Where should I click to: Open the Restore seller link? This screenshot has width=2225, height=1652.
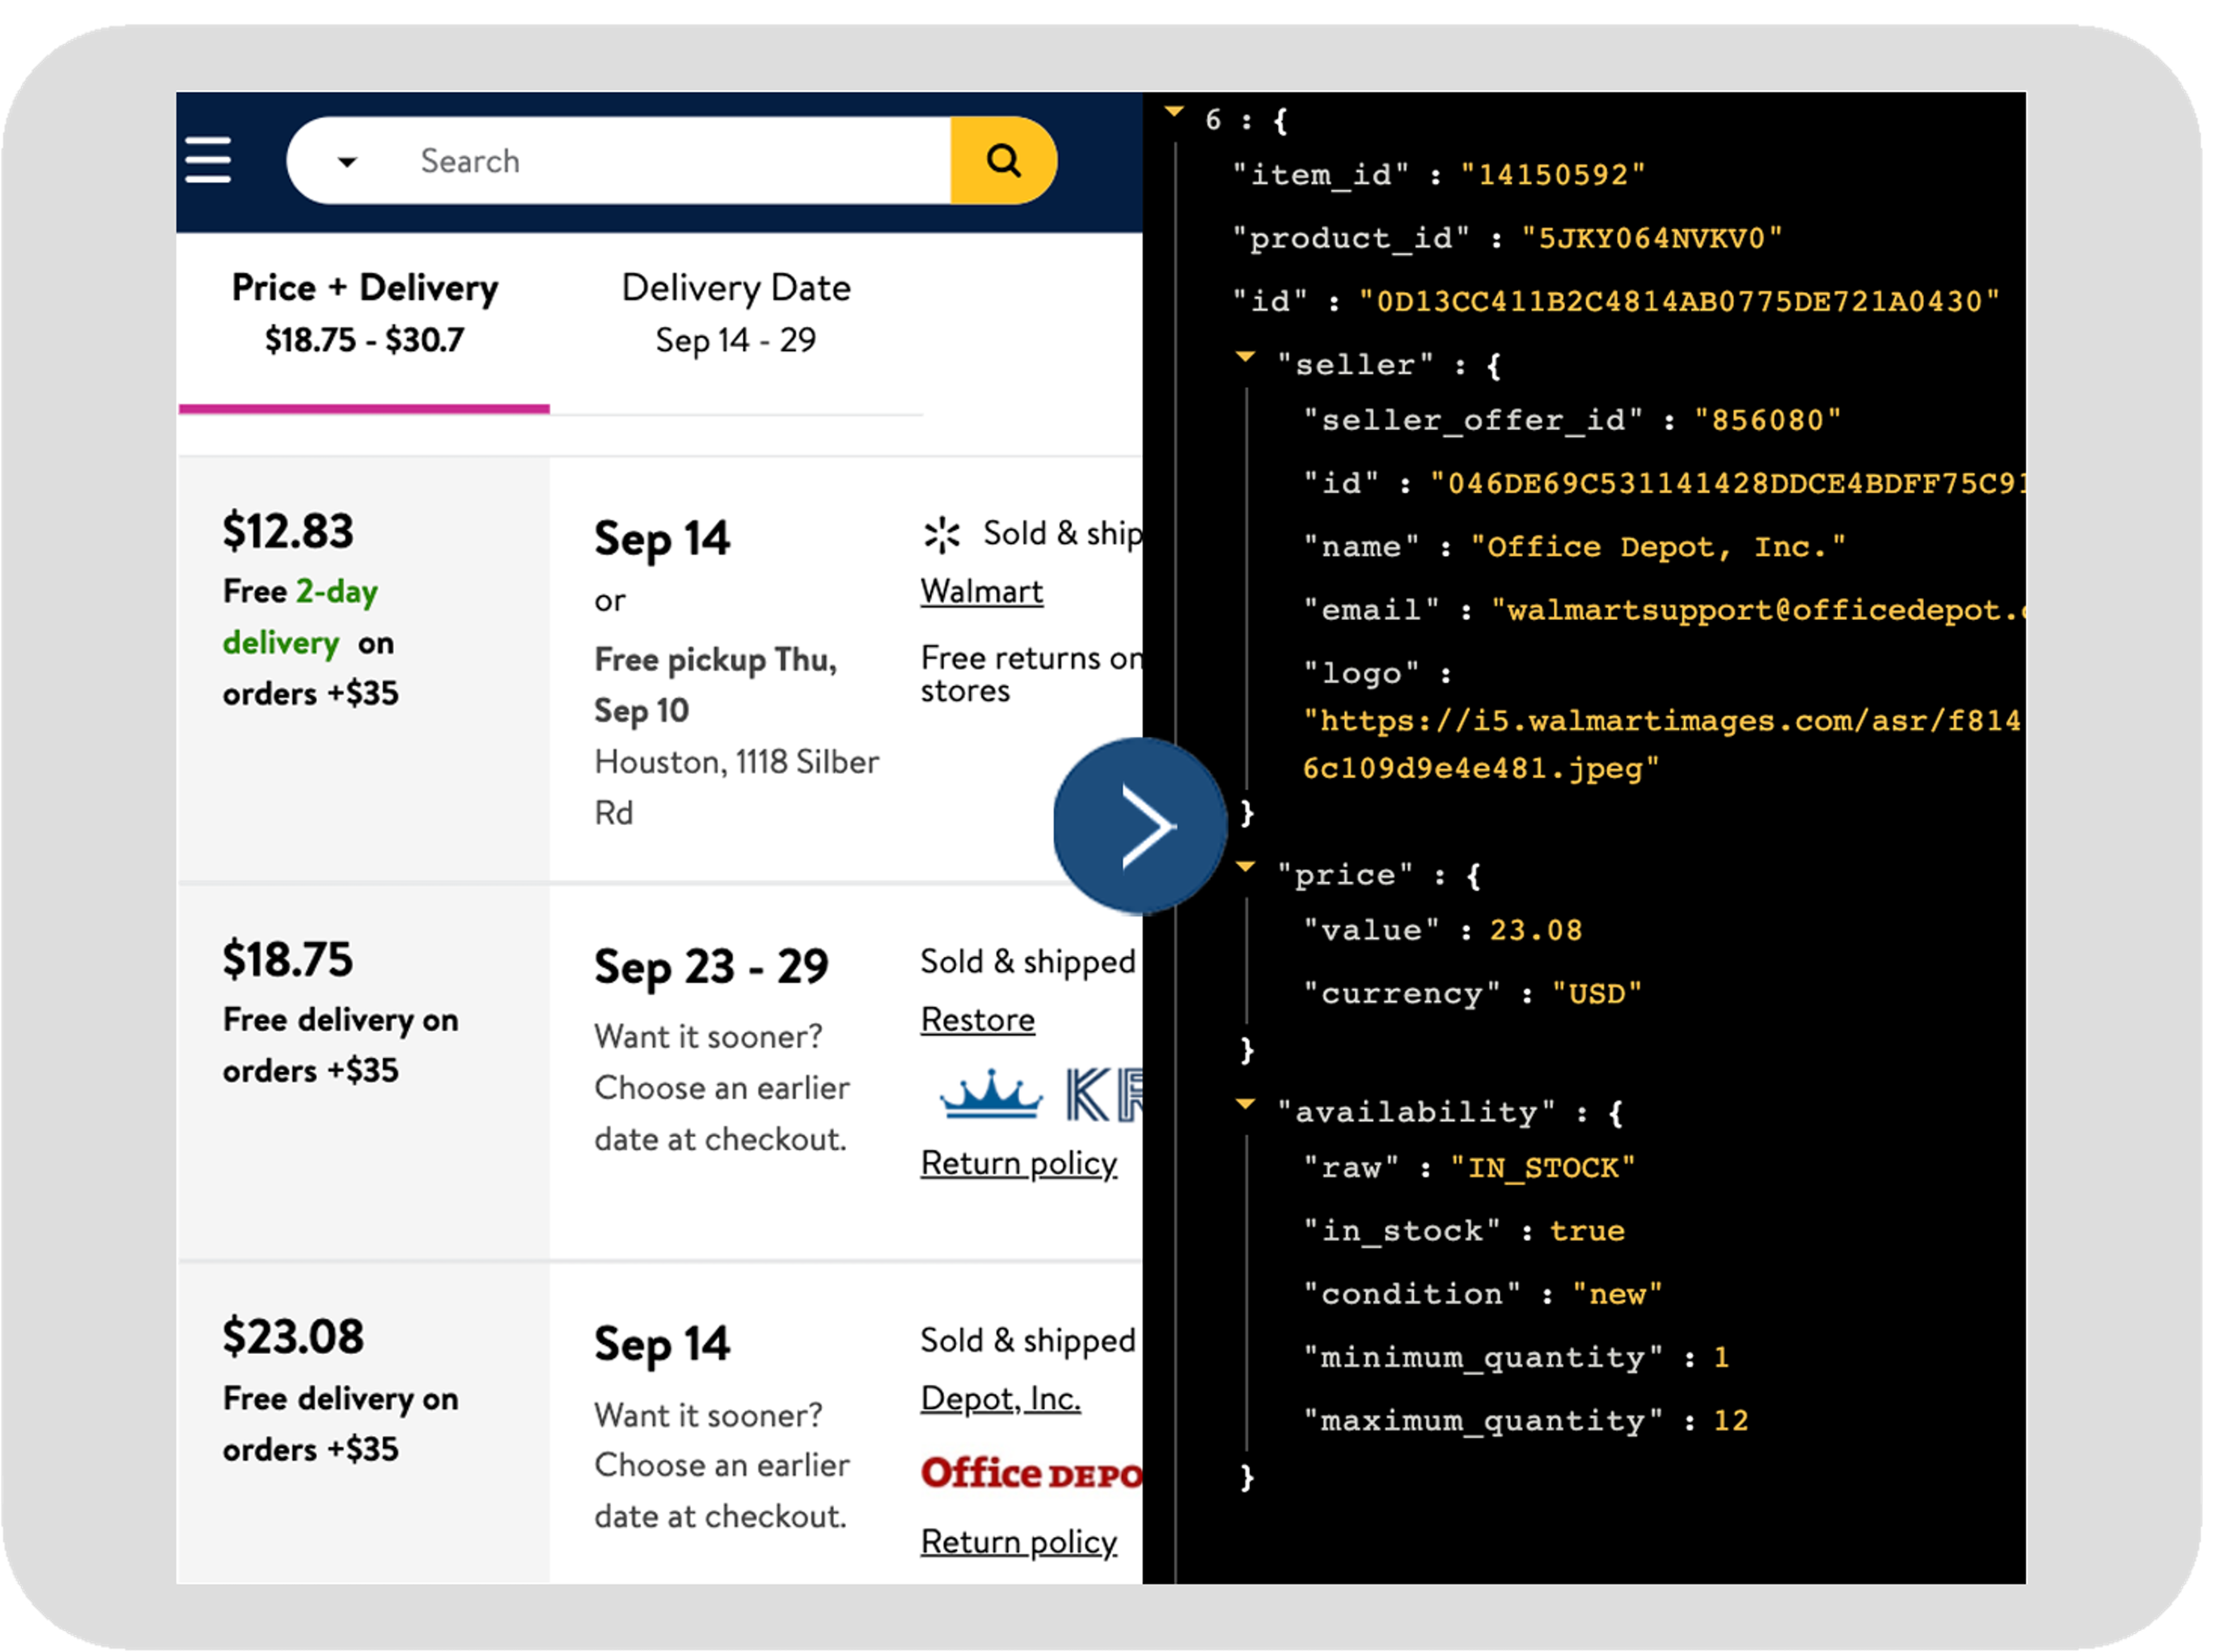click(x=977, y=1019)
